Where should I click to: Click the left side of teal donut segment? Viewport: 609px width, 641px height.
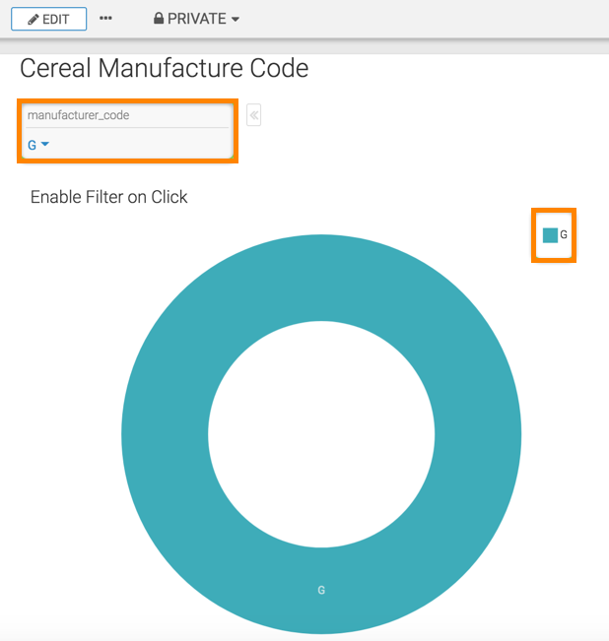coord(165,434)
